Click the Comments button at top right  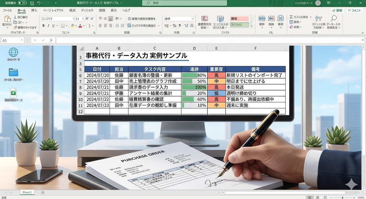click(x=355, y=10)
